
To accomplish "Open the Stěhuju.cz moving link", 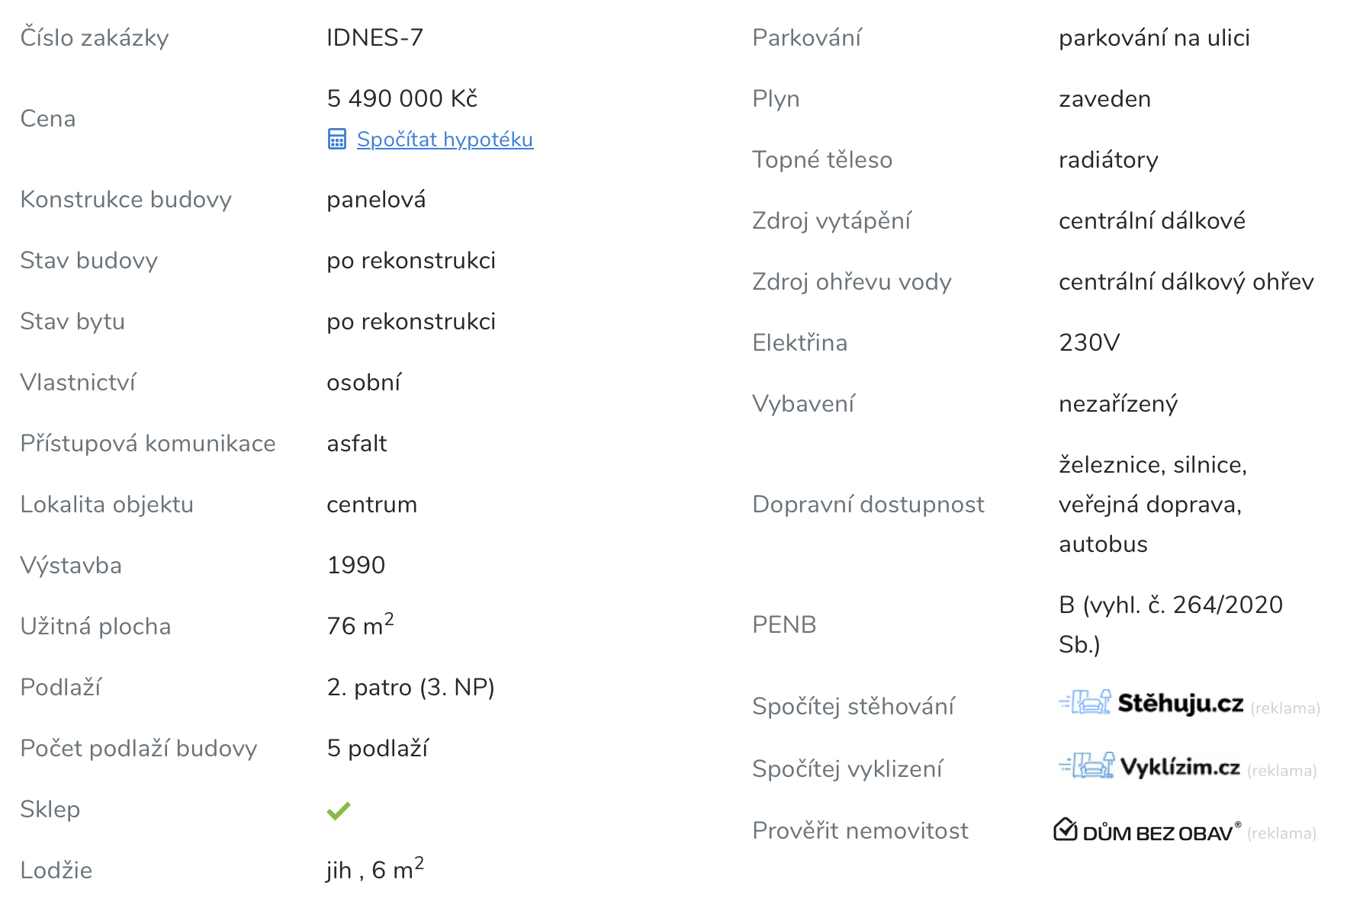I will 1180,704.
